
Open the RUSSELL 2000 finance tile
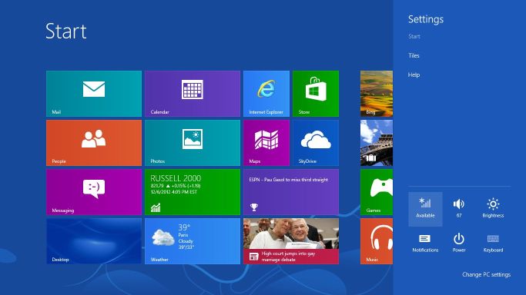tap(193, 192)
